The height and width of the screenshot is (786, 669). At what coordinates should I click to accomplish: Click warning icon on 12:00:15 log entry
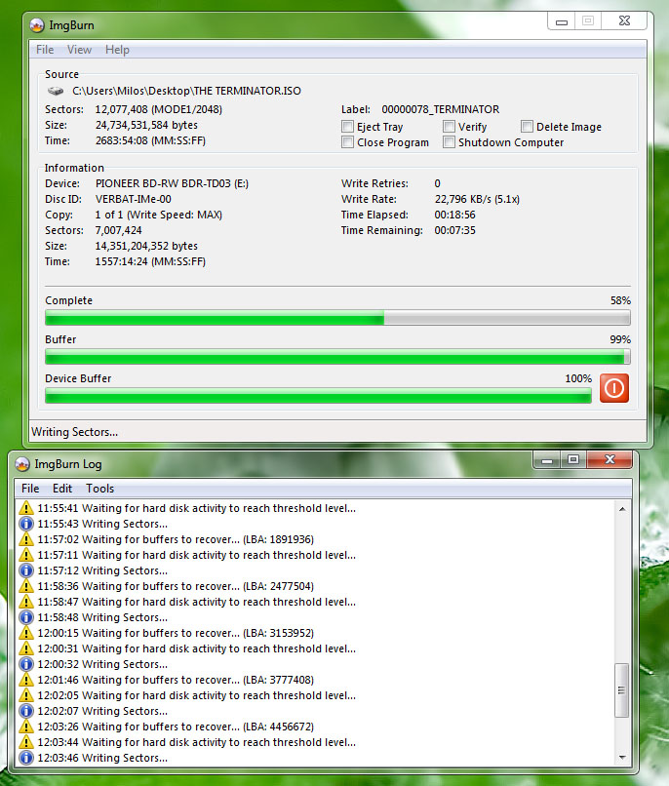tap(26, 633)
